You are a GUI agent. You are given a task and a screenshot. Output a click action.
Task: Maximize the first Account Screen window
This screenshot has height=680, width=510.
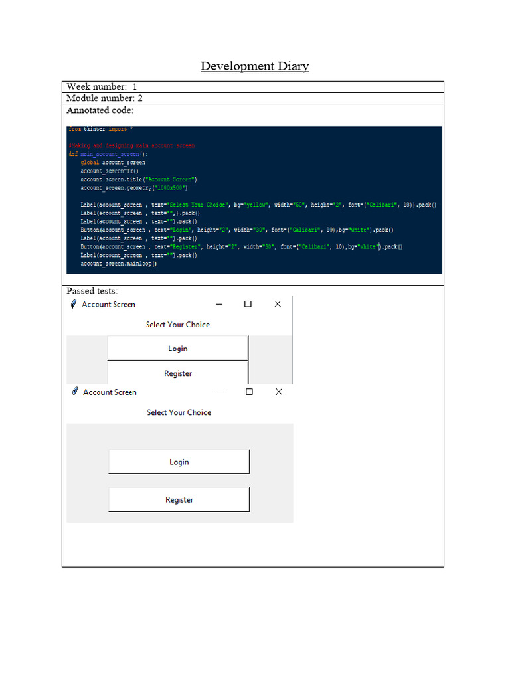(248, 304)
